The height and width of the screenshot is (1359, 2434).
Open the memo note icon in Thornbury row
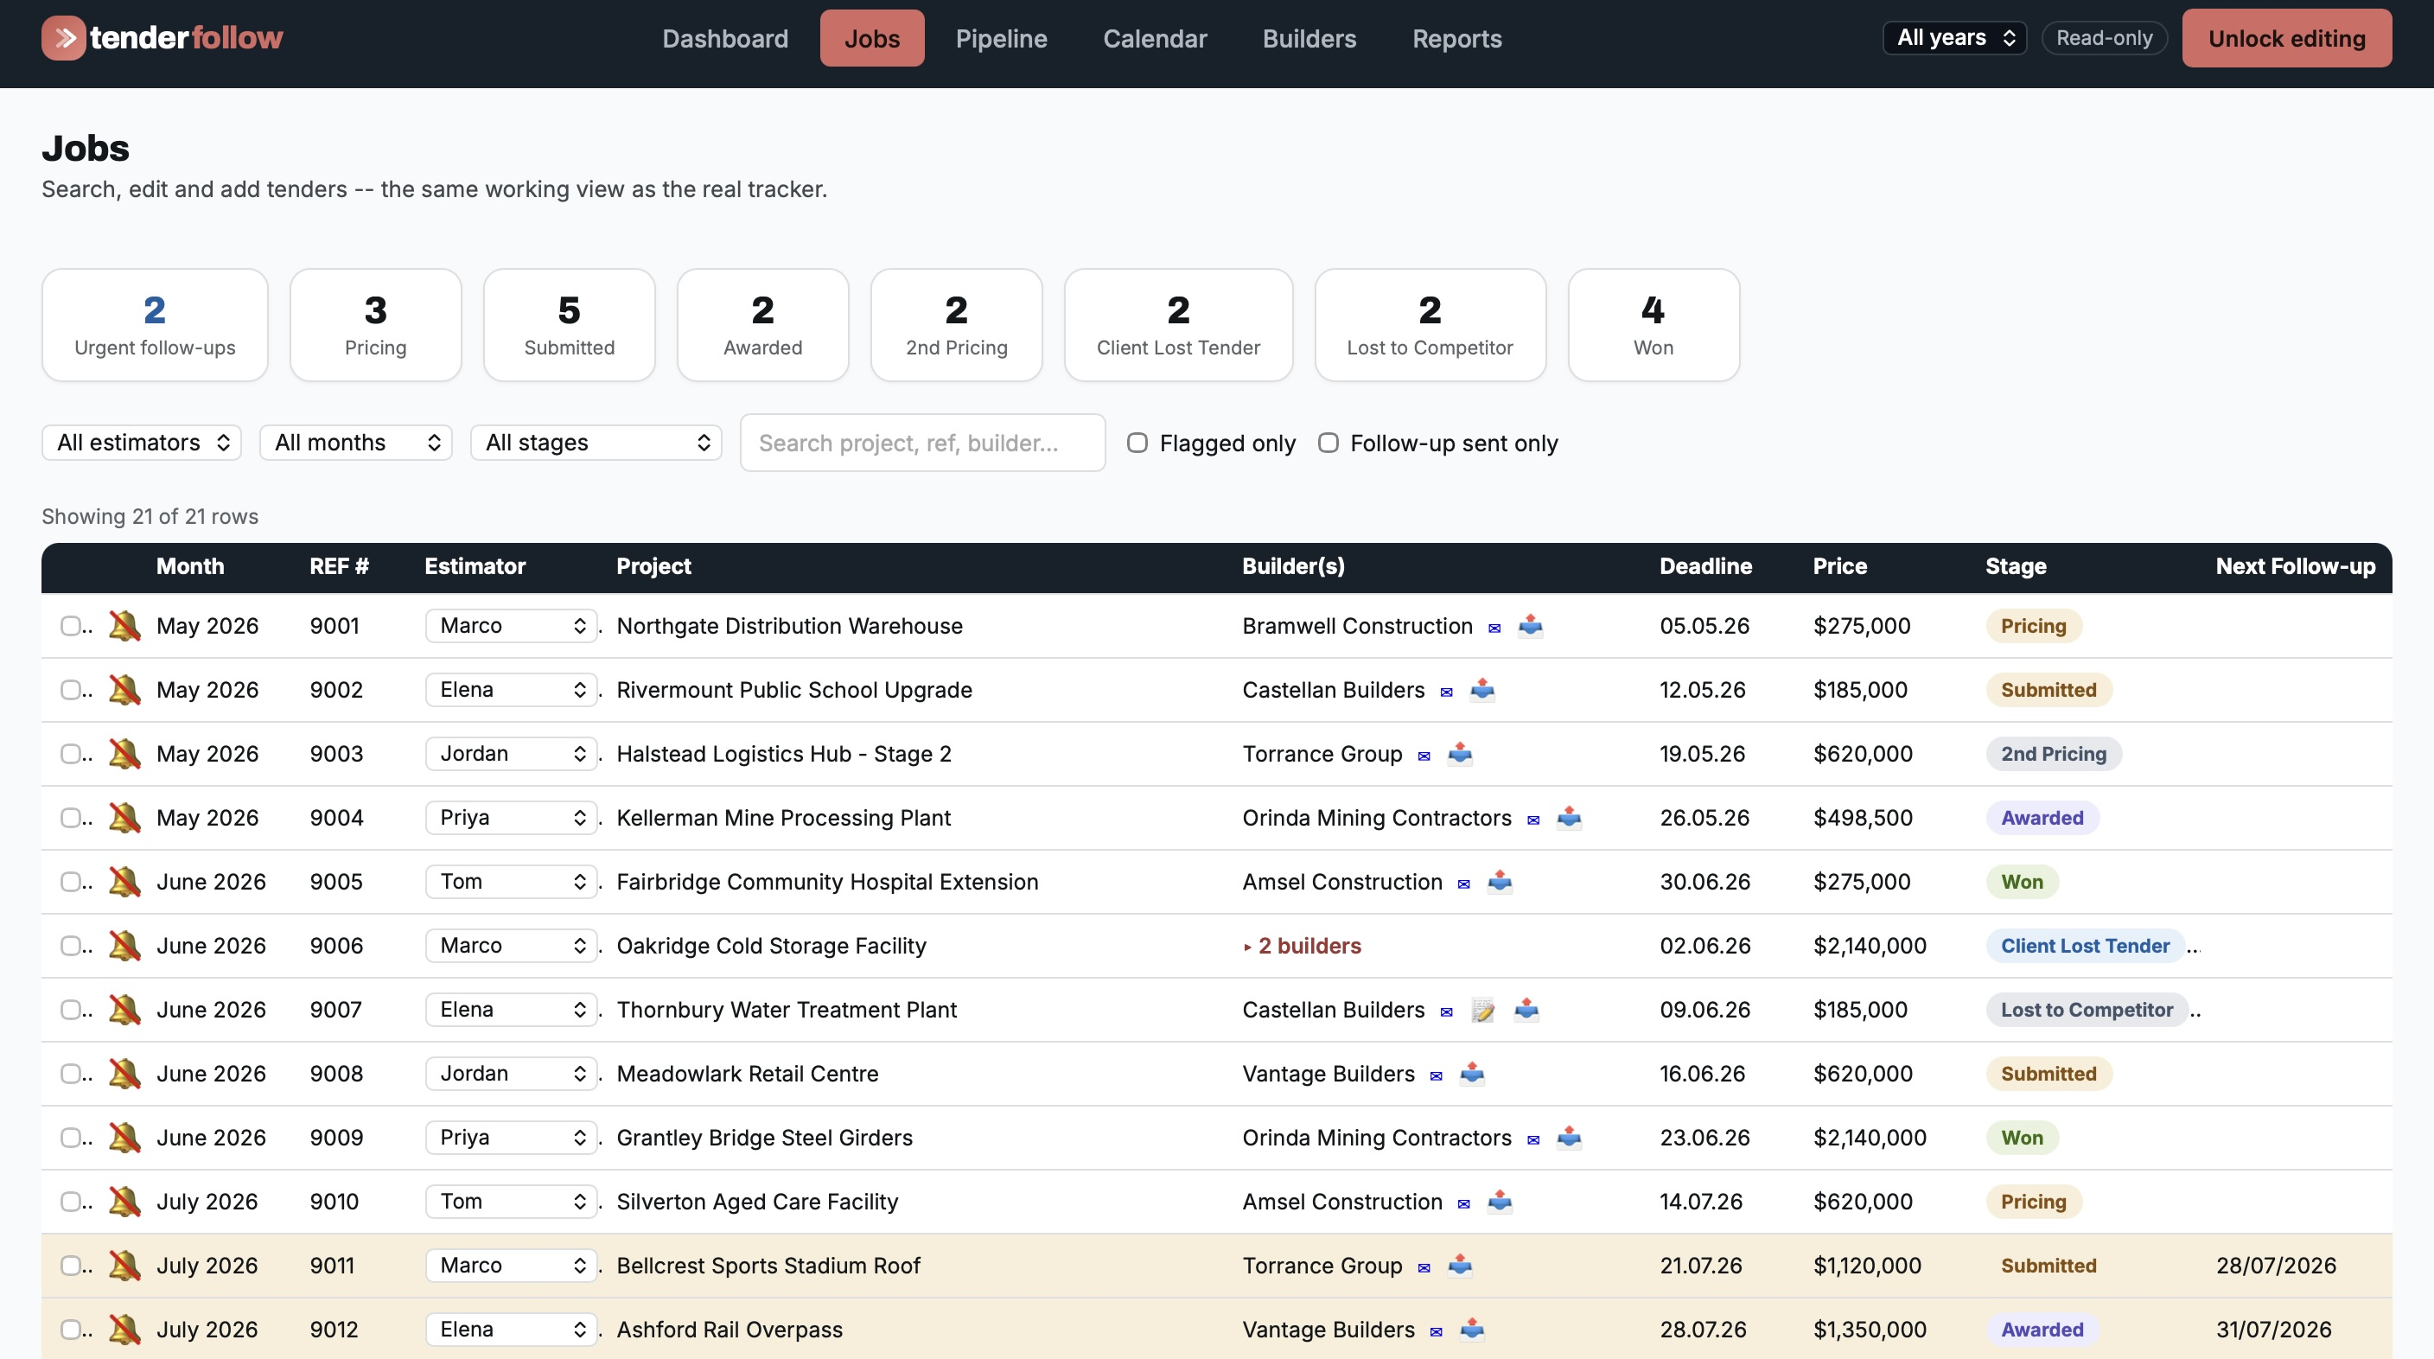coord(1482,1011)
